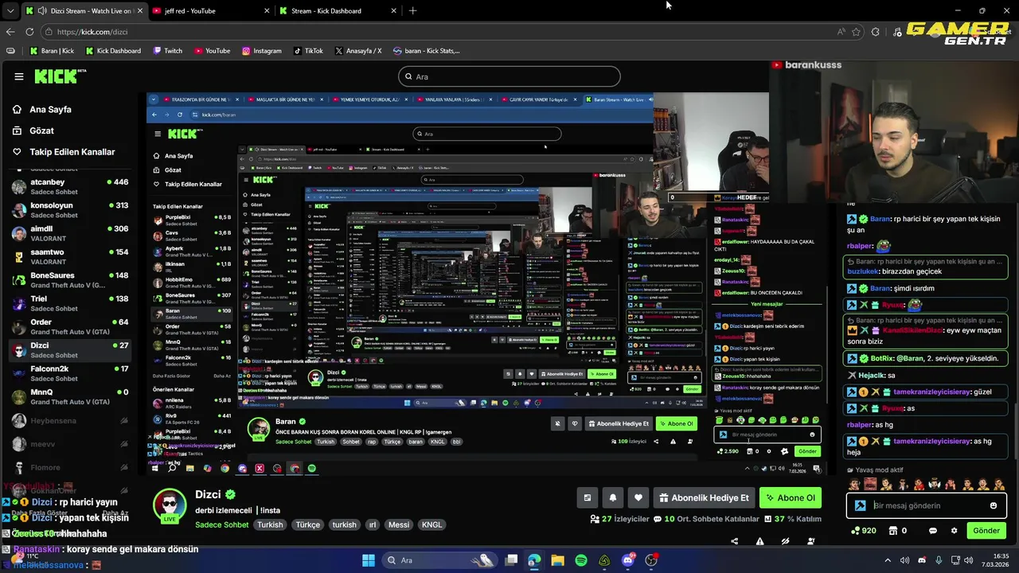Open Order channel in the sidebar
This screenshot has width=1019, height=573.
tap(70, 326)
